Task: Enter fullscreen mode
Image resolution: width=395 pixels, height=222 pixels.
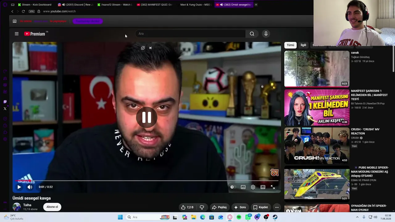Action: coord(273,187)
